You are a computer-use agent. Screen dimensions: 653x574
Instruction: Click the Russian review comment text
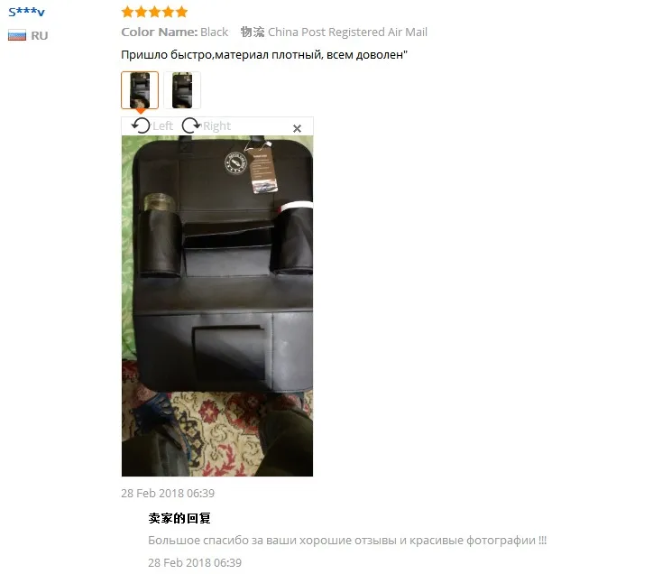click(264, 55)
